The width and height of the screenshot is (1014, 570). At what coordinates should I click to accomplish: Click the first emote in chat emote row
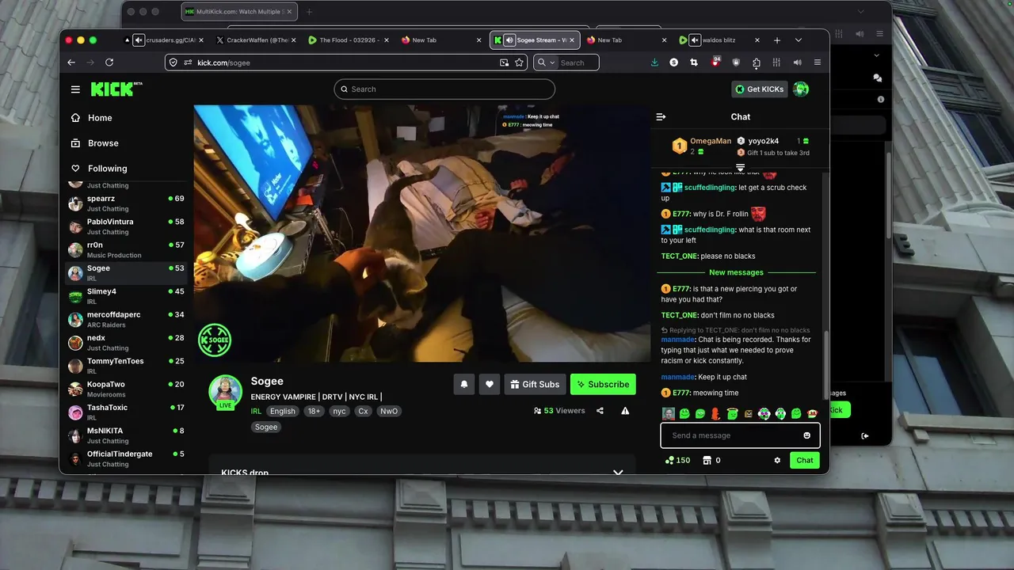669,413
